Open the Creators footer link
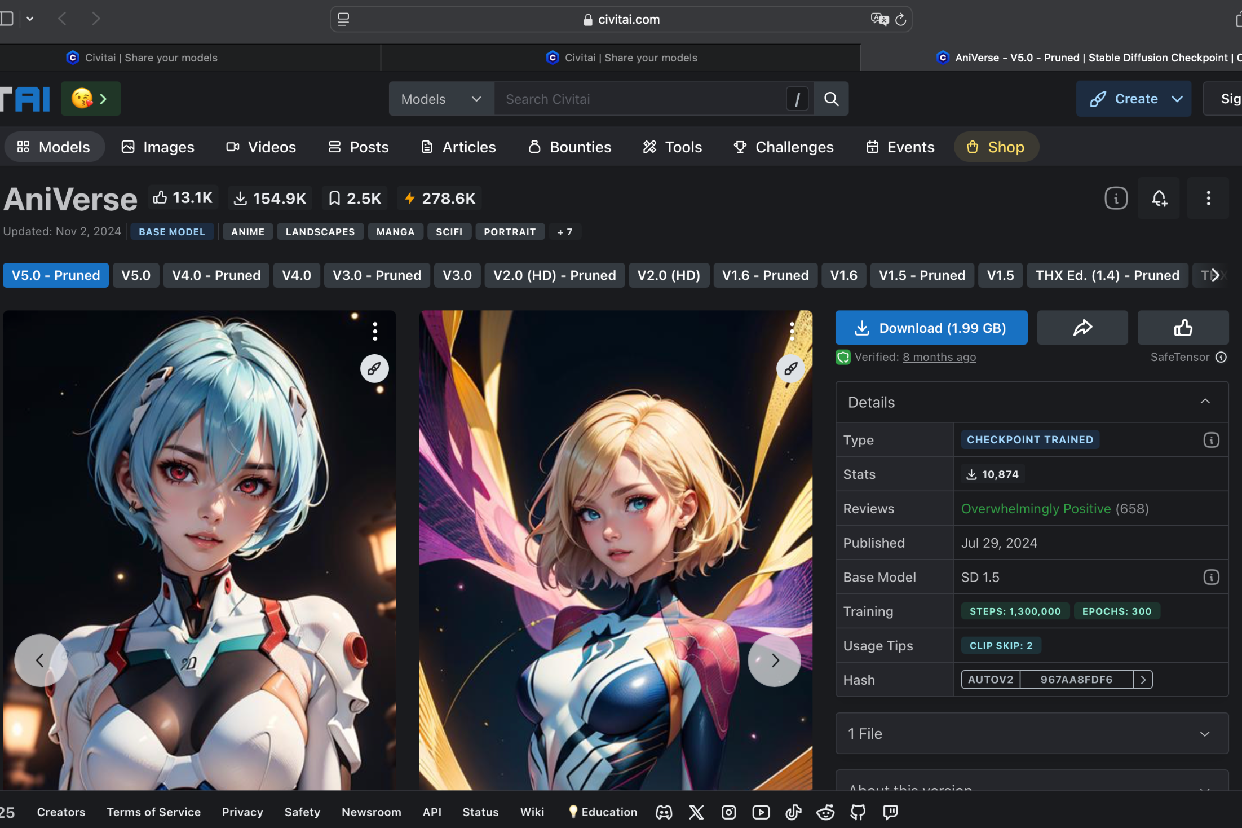 pos(61,812)
